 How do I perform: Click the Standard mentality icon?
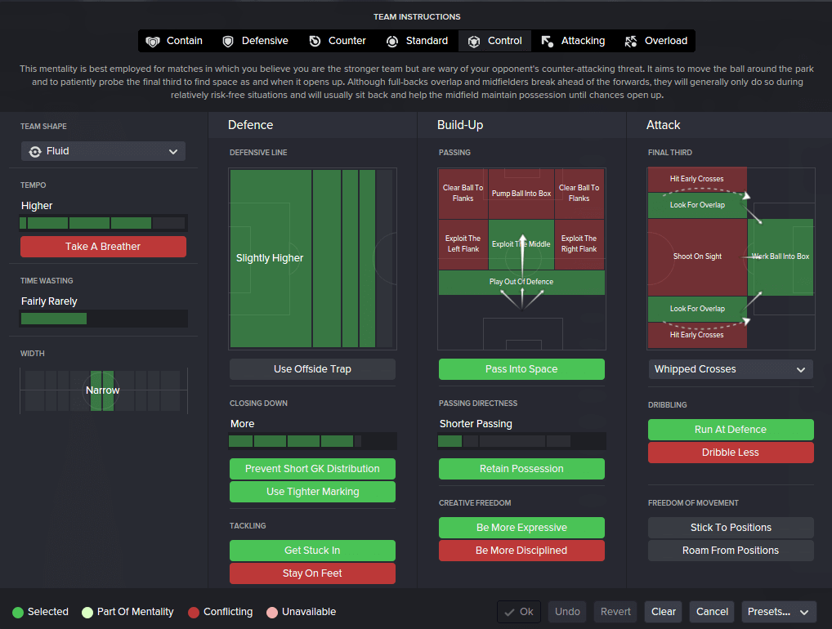[392, 42]
